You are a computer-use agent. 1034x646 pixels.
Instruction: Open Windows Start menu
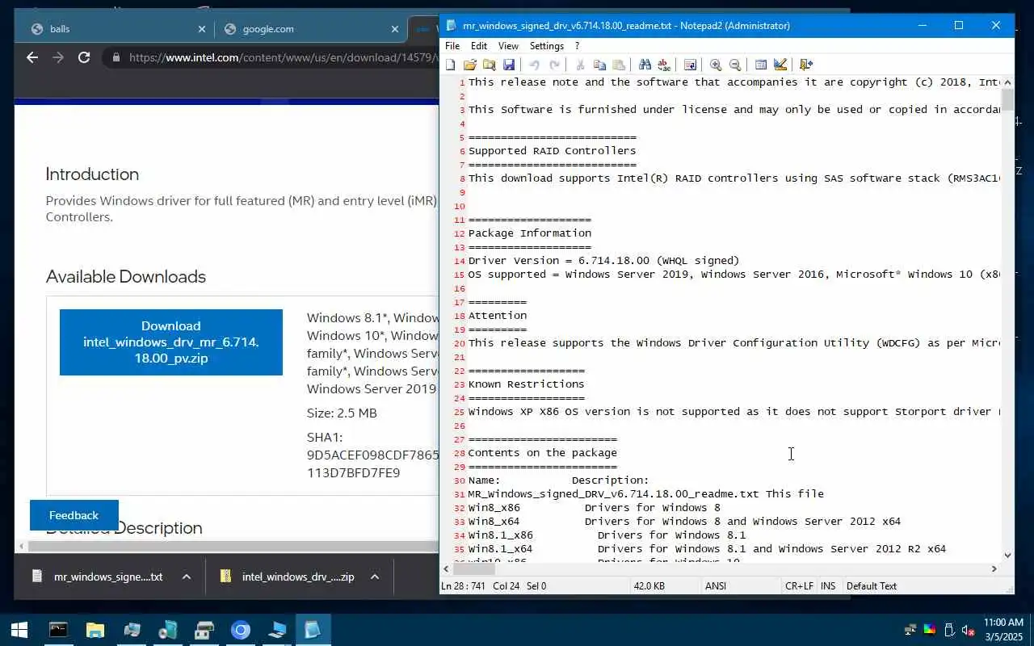point(19,630)
